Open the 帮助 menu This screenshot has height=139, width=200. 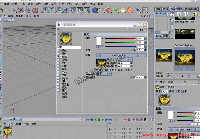click(100, 4)
